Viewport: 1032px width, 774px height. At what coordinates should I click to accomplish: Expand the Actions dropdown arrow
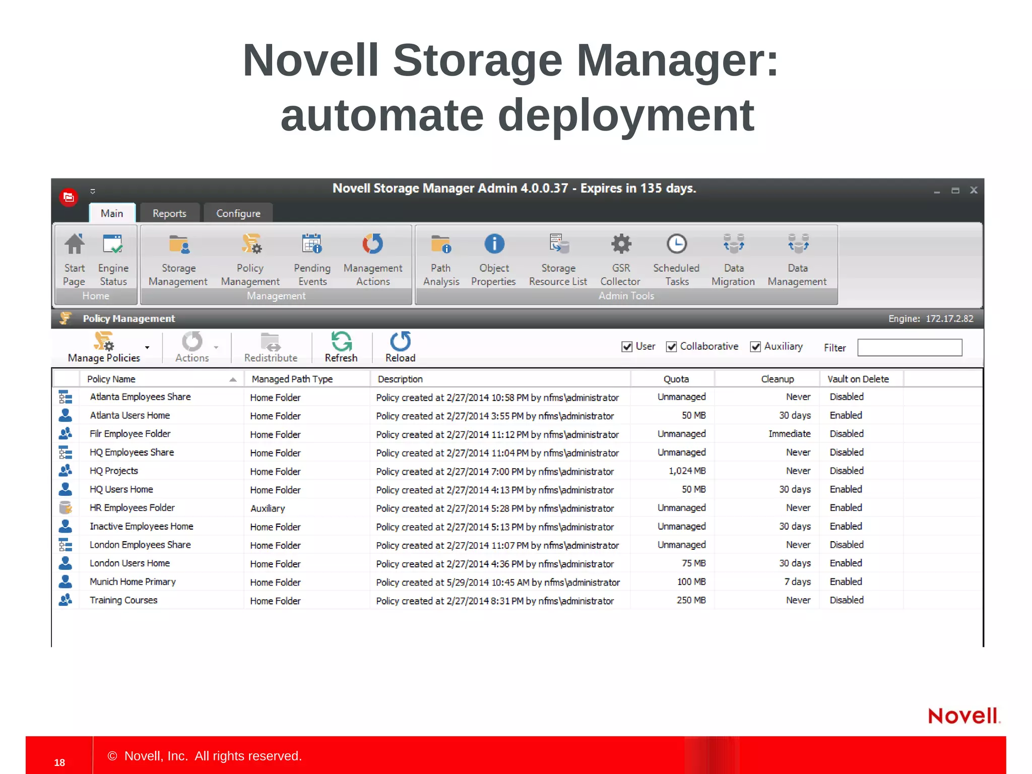pyautogui.click(x=216, y=347)
